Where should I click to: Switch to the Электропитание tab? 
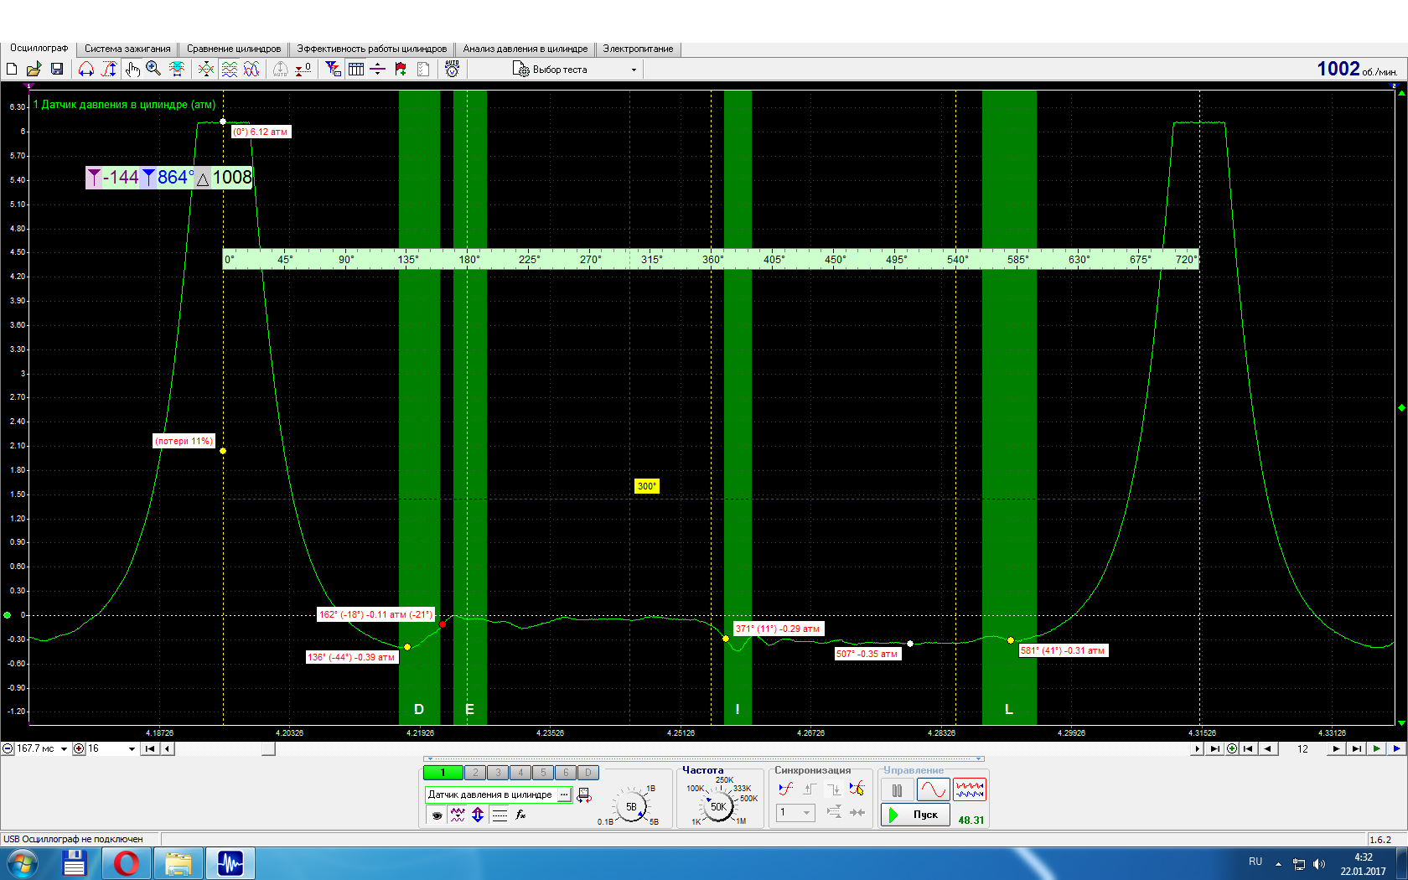point(638,49)
